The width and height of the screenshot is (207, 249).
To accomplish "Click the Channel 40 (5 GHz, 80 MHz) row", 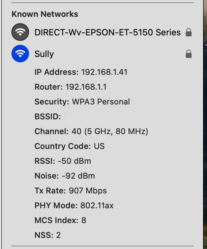I will click(x=91, y=131).
